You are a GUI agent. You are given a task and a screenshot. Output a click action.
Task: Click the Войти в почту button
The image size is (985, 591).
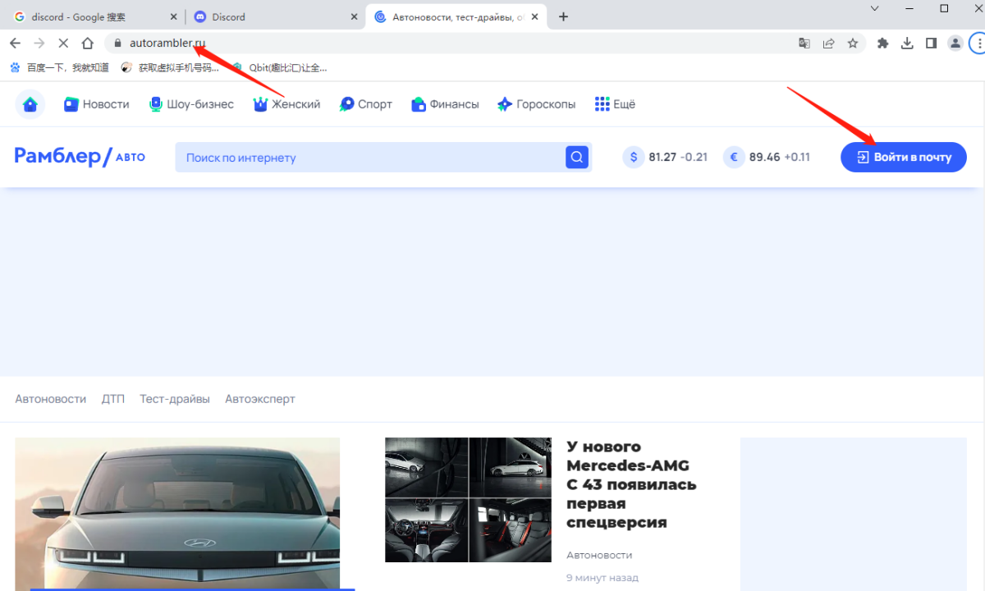click(904, 157)
